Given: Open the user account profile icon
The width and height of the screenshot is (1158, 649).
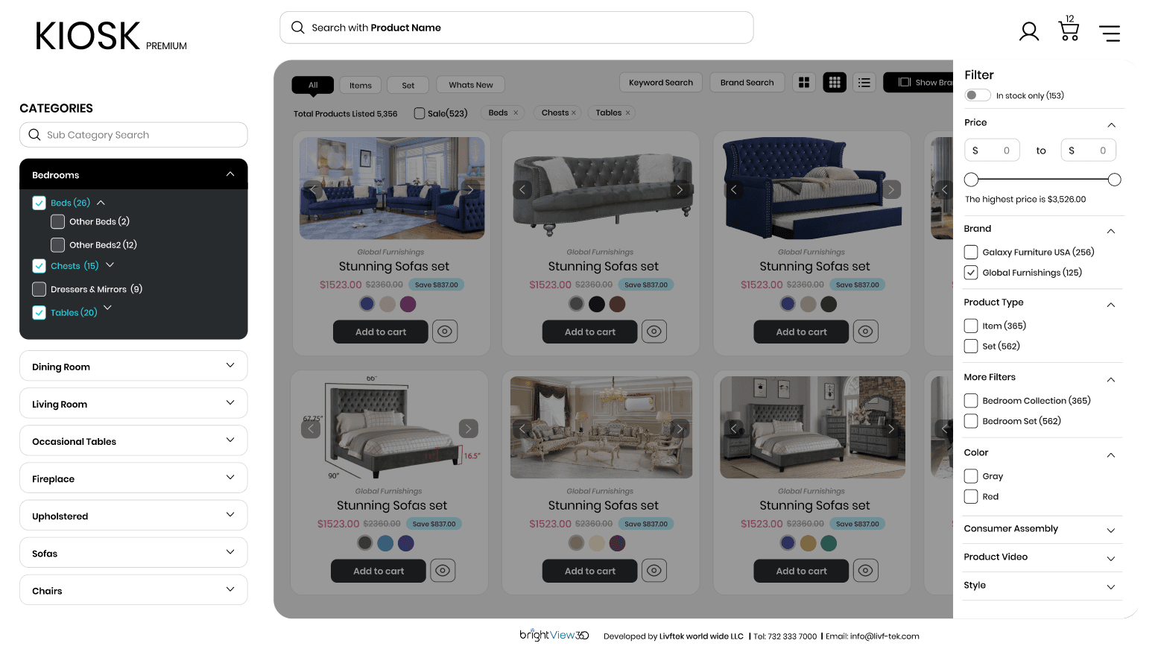Looking at the screenshot, I should [x=1029, y=31].
